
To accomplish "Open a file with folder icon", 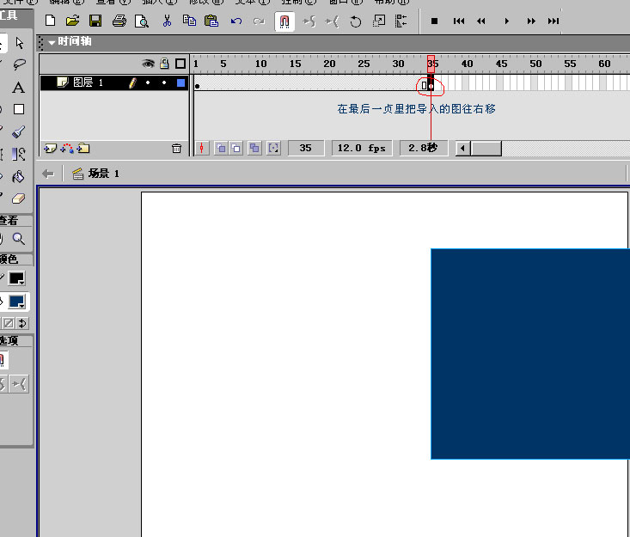I will pos(72,21).
